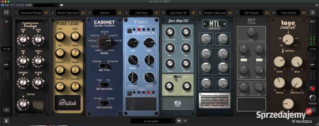The image size is (319, 126).
Task: Click the American Vintage REVERB knob
Action: click(38, 82)
